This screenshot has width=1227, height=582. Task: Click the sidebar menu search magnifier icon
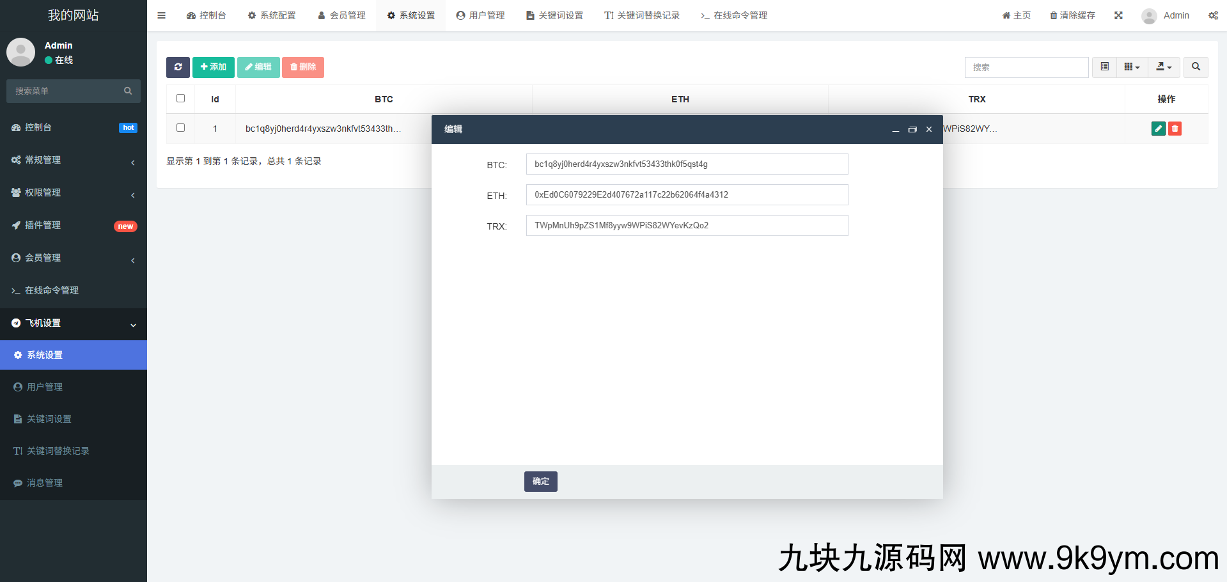[x=128, y=91]
